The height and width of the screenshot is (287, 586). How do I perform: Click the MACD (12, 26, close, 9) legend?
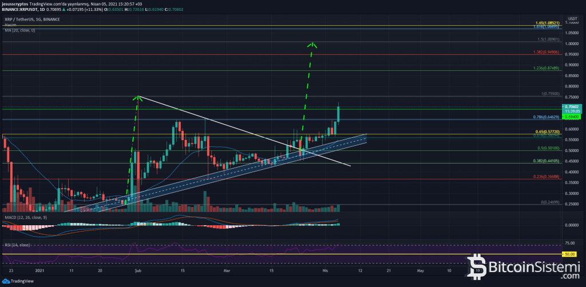click(26, 216)
